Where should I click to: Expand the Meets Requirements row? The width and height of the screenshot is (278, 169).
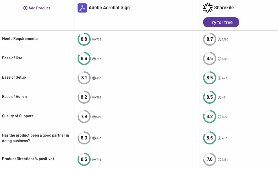(x=20, y=38)
